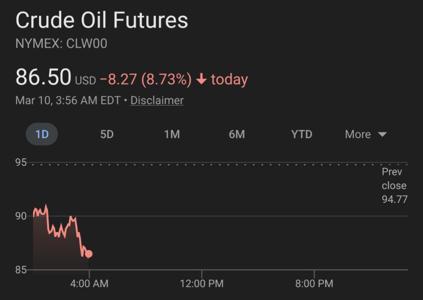Click the 90 price axis label

21,216
